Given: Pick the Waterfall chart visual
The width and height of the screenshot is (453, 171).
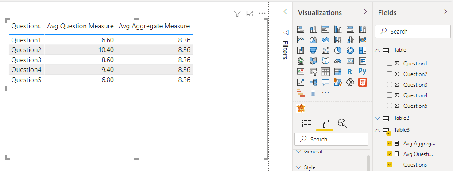Looking at the screenshot, I should [x=301, y=50].
